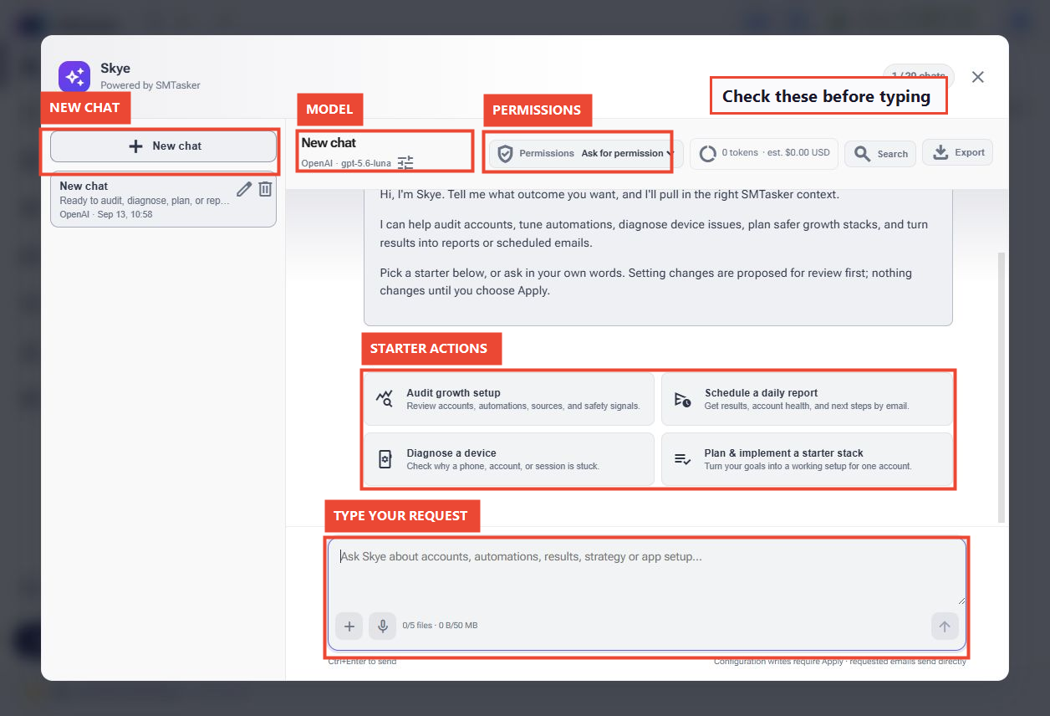
Task: Start a new chat with New chat button
Action: 163,146
